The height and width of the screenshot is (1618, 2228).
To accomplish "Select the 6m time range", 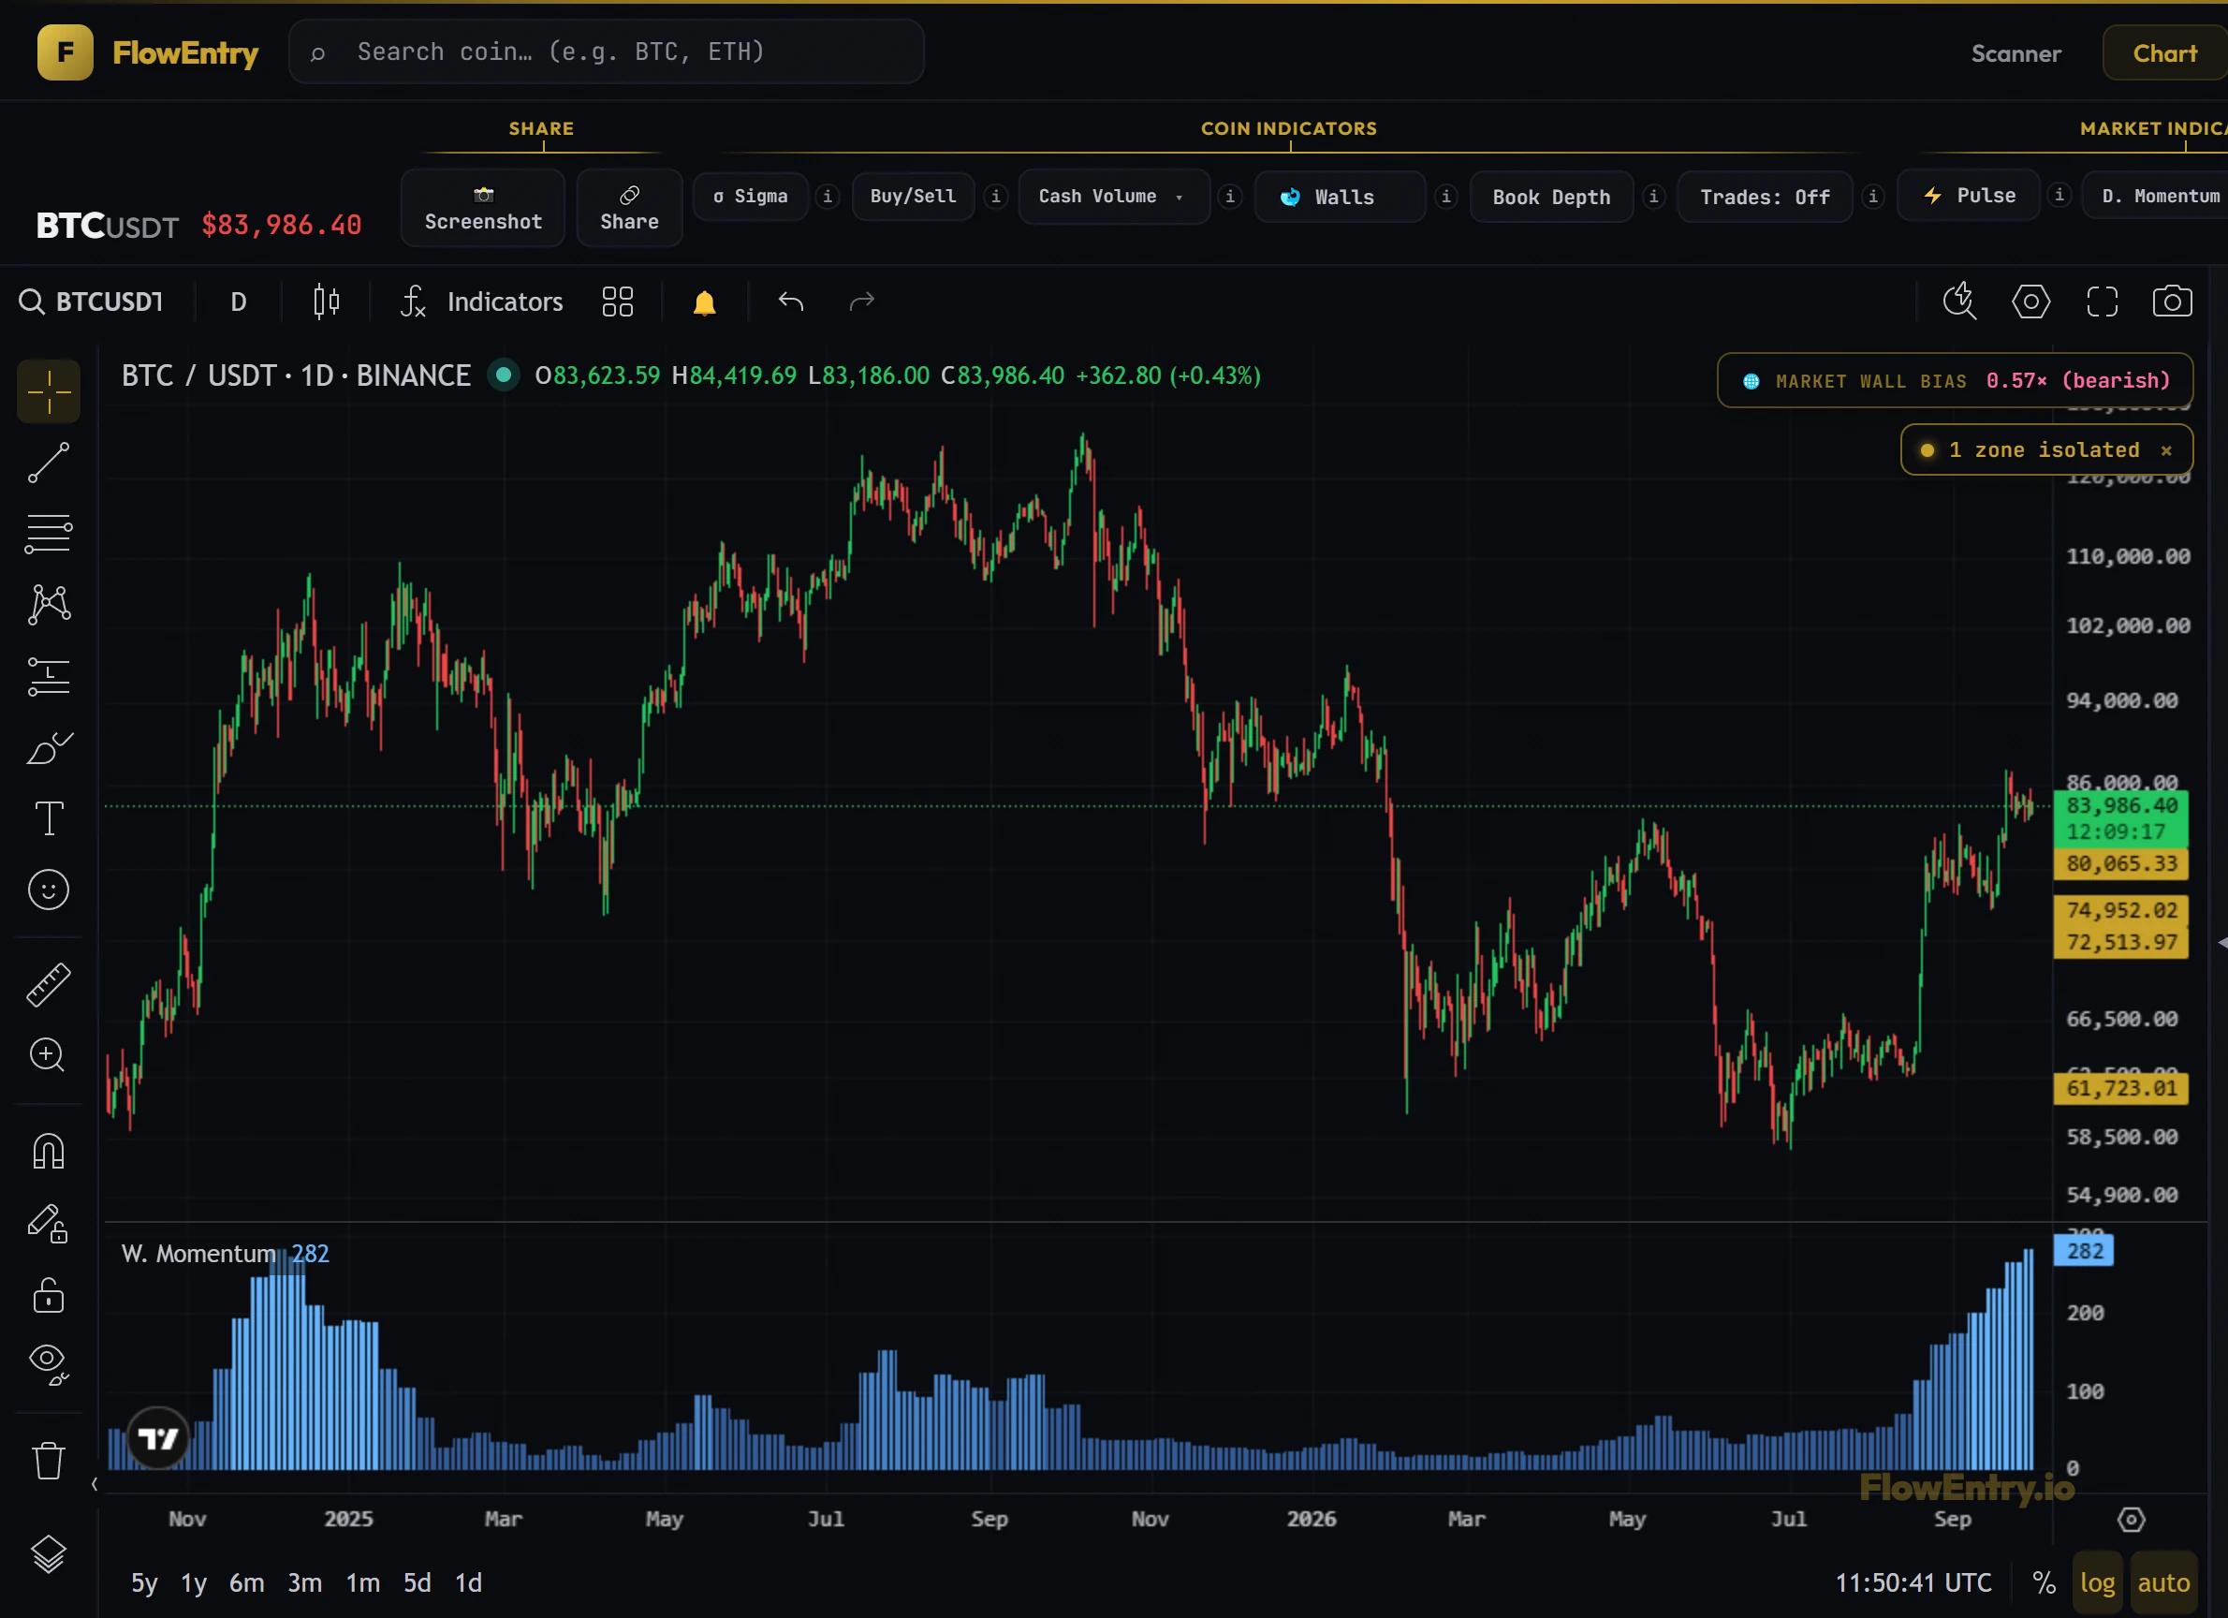I will click(246, 1582).
